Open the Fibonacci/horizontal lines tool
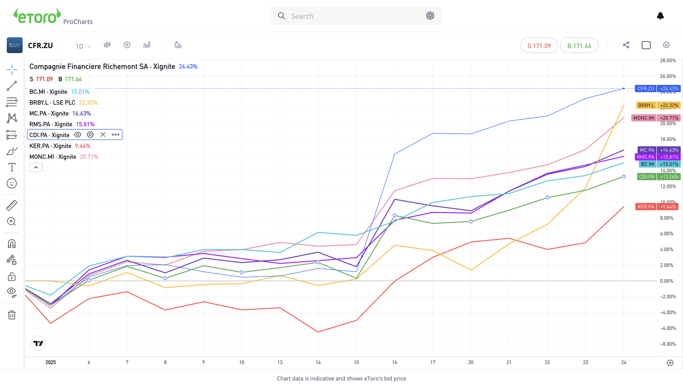This screenshot has height=387, width=683. (12, 102)
